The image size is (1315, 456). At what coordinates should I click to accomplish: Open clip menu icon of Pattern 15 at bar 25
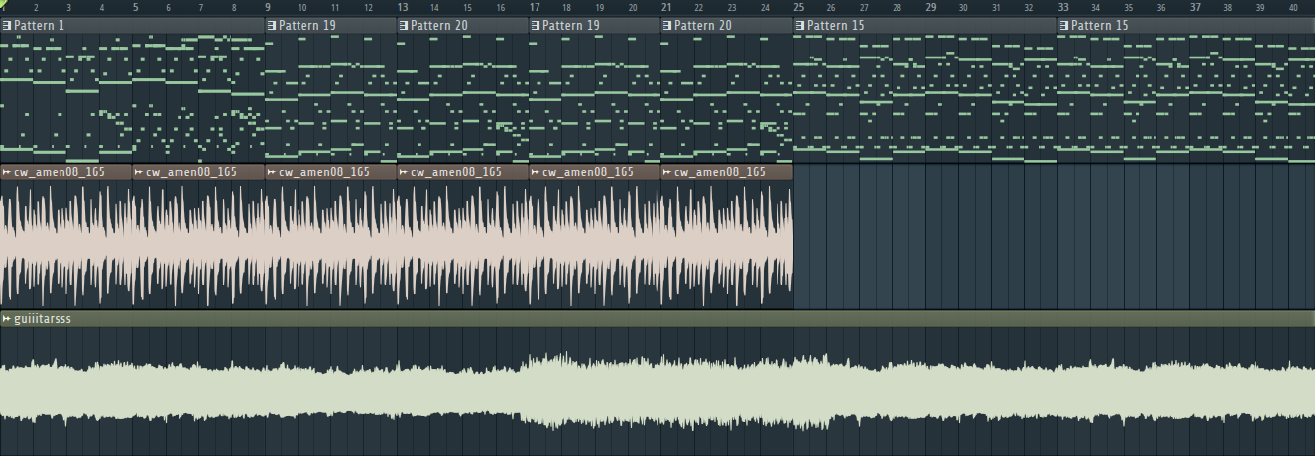coord(800,25)
